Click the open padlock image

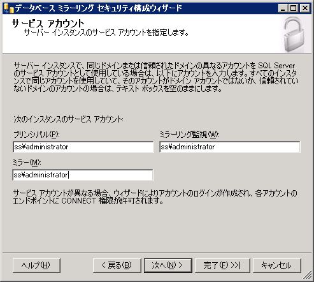[x=294, y=34]
